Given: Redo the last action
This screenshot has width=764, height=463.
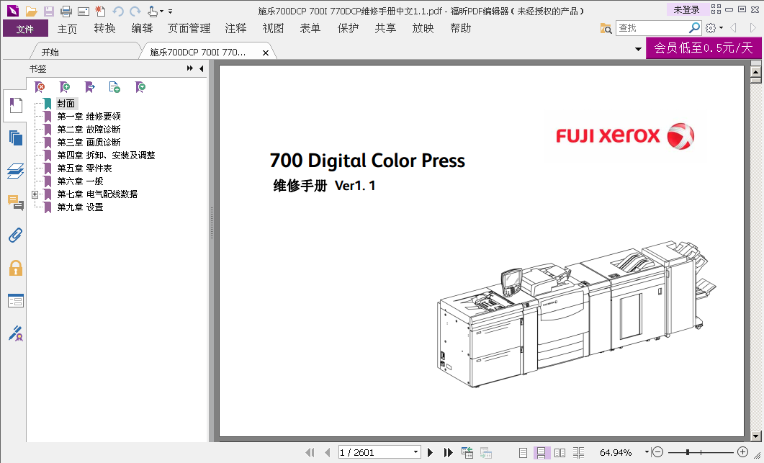Looking at the screenshot, I should click(x=135, y=11).
